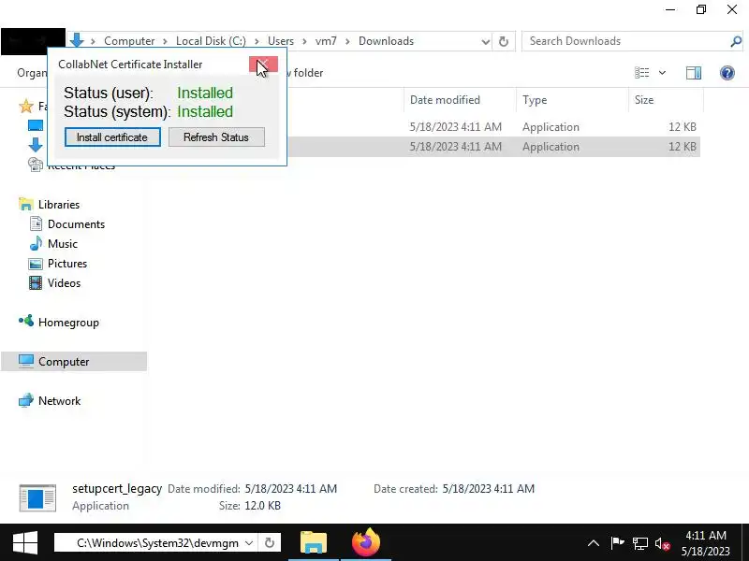Click the Network icon in the sidebar
This screenshot has width=749, height=561.
pos(26,400)
